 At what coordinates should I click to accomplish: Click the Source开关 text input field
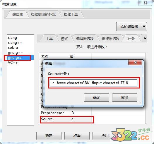click(93, 83)
